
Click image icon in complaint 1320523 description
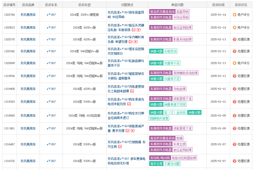[134, 30]
